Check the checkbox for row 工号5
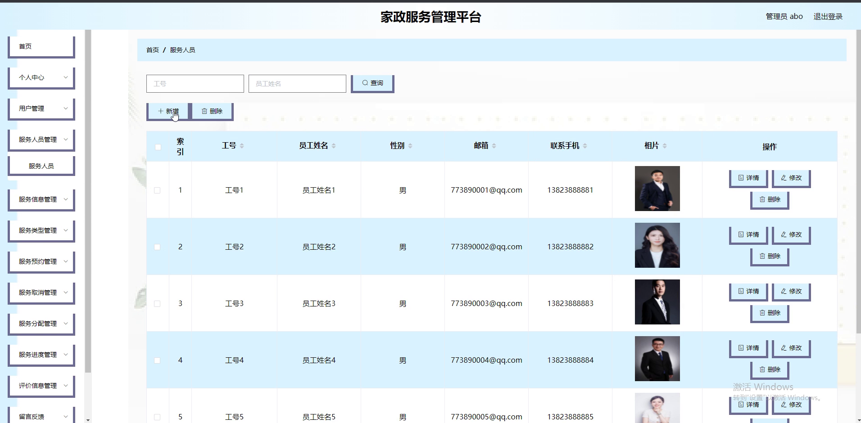The width and height of the screenshot is (861, 423). [x=157, y=417]
